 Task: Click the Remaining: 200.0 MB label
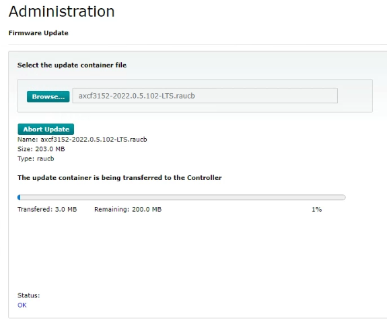[x=128, y=210]
